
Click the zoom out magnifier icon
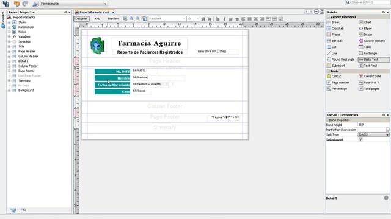point(137,19)
